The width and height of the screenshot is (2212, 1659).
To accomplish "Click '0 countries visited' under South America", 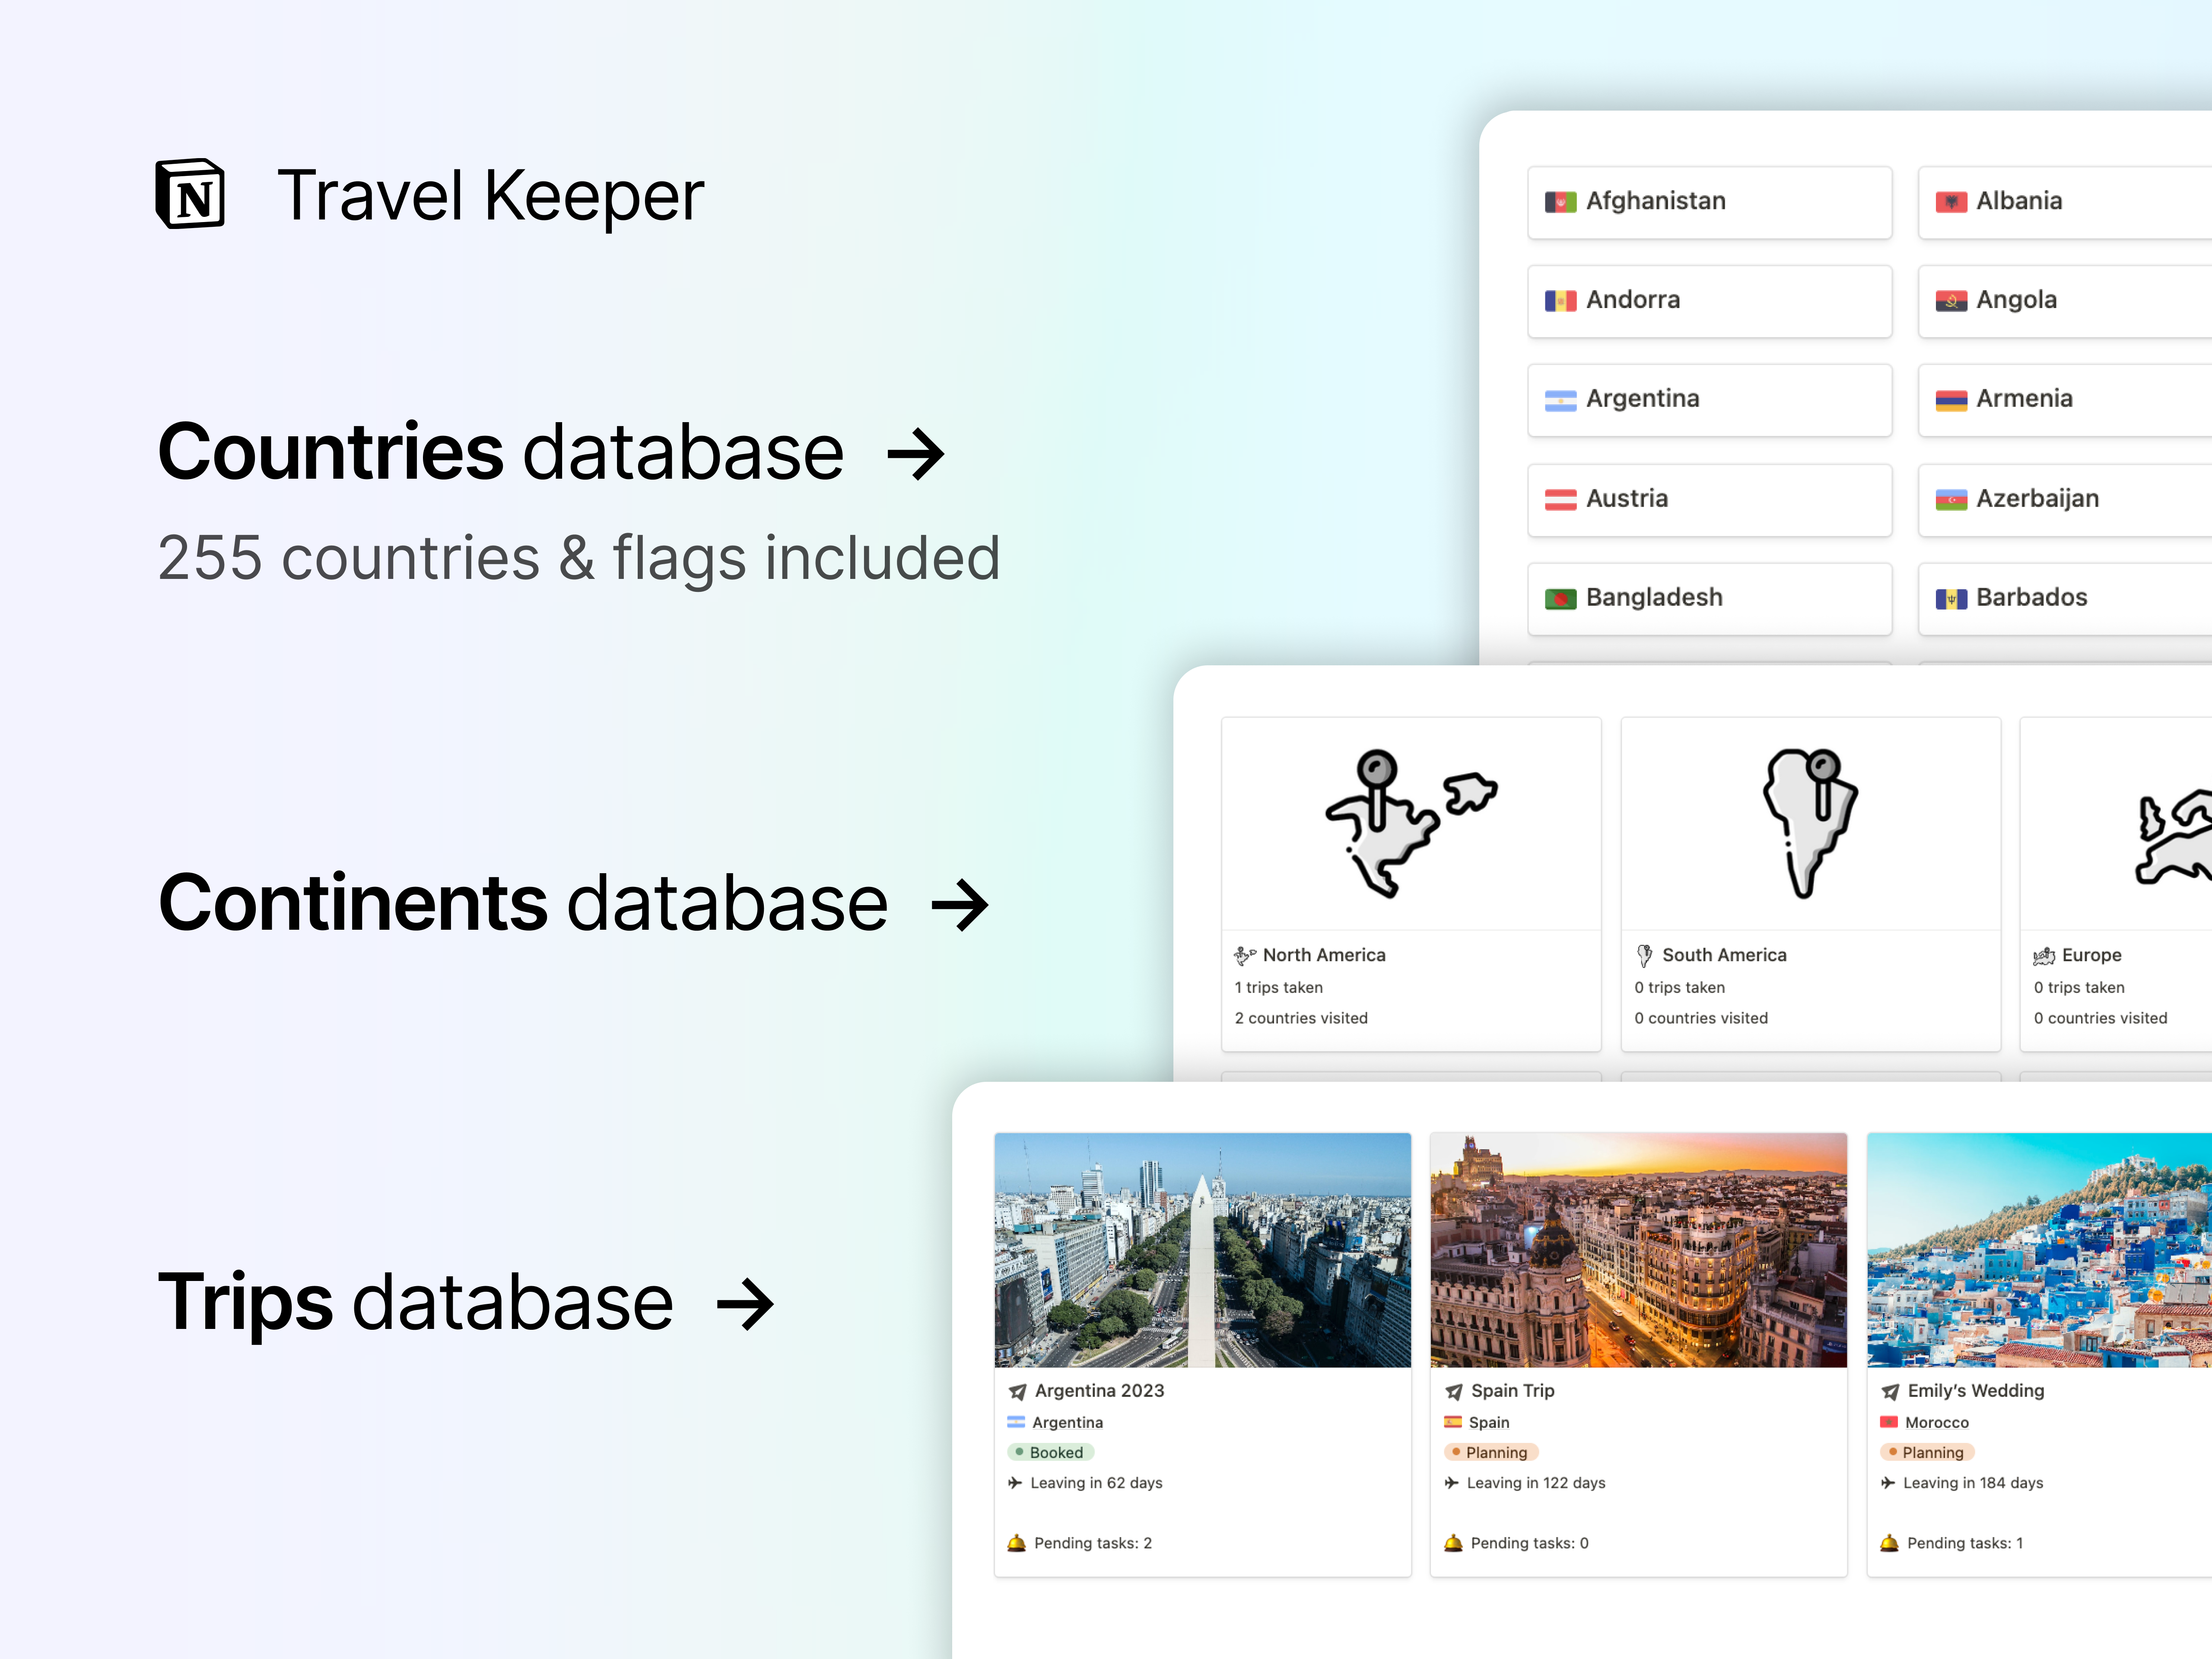I will coord(1701,1018).
